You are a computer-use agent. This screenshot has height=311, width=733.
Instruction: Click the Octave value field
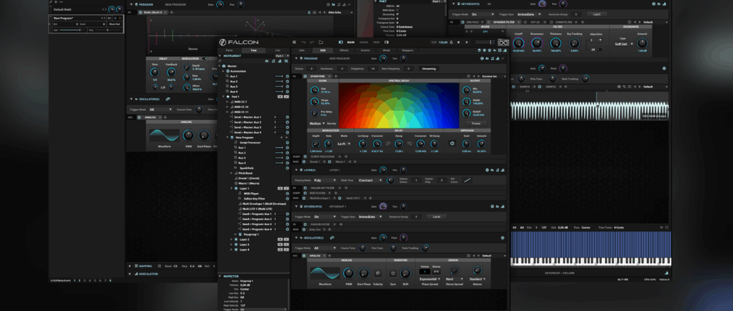coord(311,69)
